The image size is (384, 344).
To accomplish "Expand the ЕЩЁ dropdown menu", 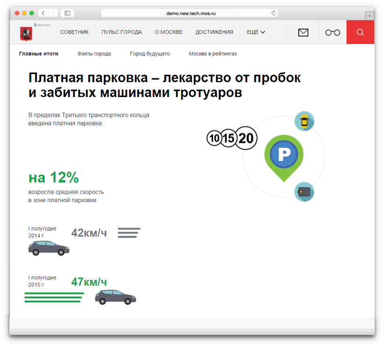I will click(256, 32).
